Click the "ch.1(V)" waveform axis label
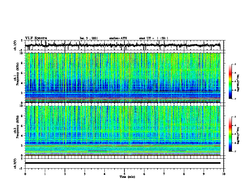The height and width of the screenshot is (195, 252). coord(15,45)
